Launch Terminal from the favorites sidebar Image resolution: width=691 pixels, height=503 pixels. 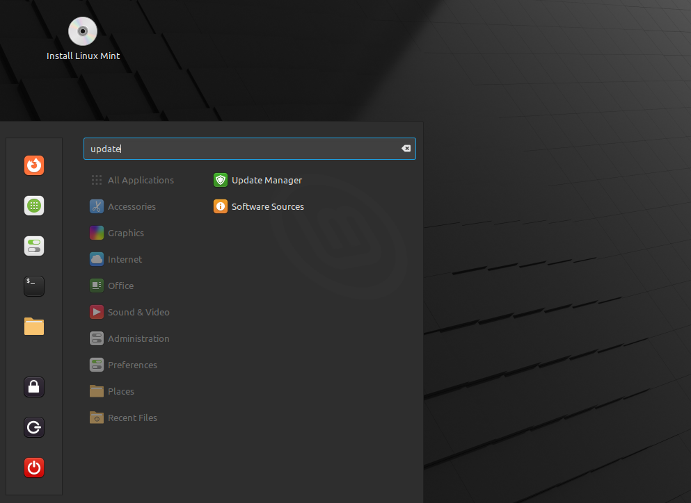point(34,286)
